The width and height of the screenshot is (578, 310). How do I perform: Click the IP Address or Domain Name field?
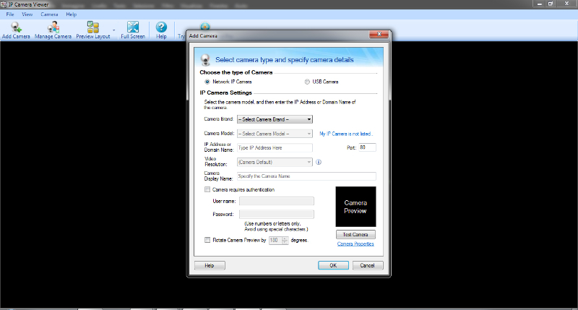274,147
